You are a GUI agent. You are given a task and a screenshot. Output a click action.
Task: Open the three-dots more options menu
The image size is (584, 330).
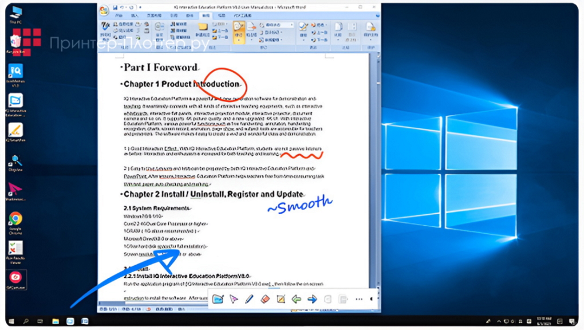[x=359, y=299]
